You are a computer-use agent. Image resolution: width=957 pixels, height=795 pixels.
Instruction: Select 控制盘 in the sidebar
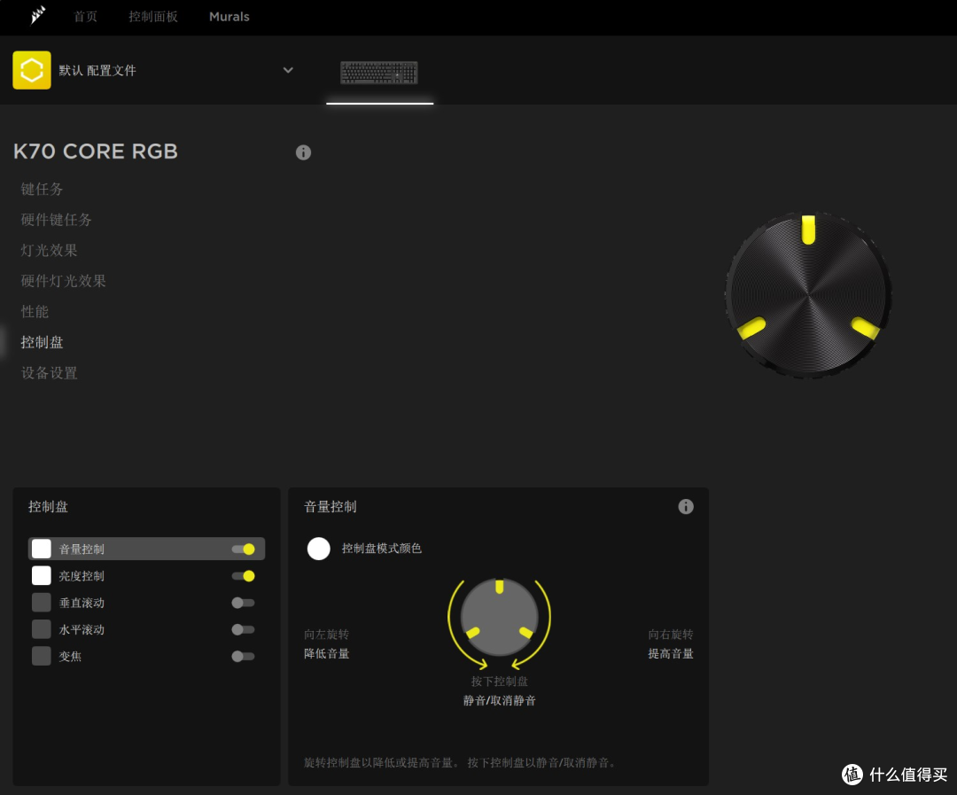pos(43,342)
